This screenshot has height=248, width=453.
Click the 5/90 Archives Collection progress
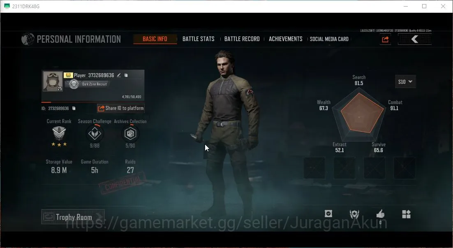click(130, 146)
